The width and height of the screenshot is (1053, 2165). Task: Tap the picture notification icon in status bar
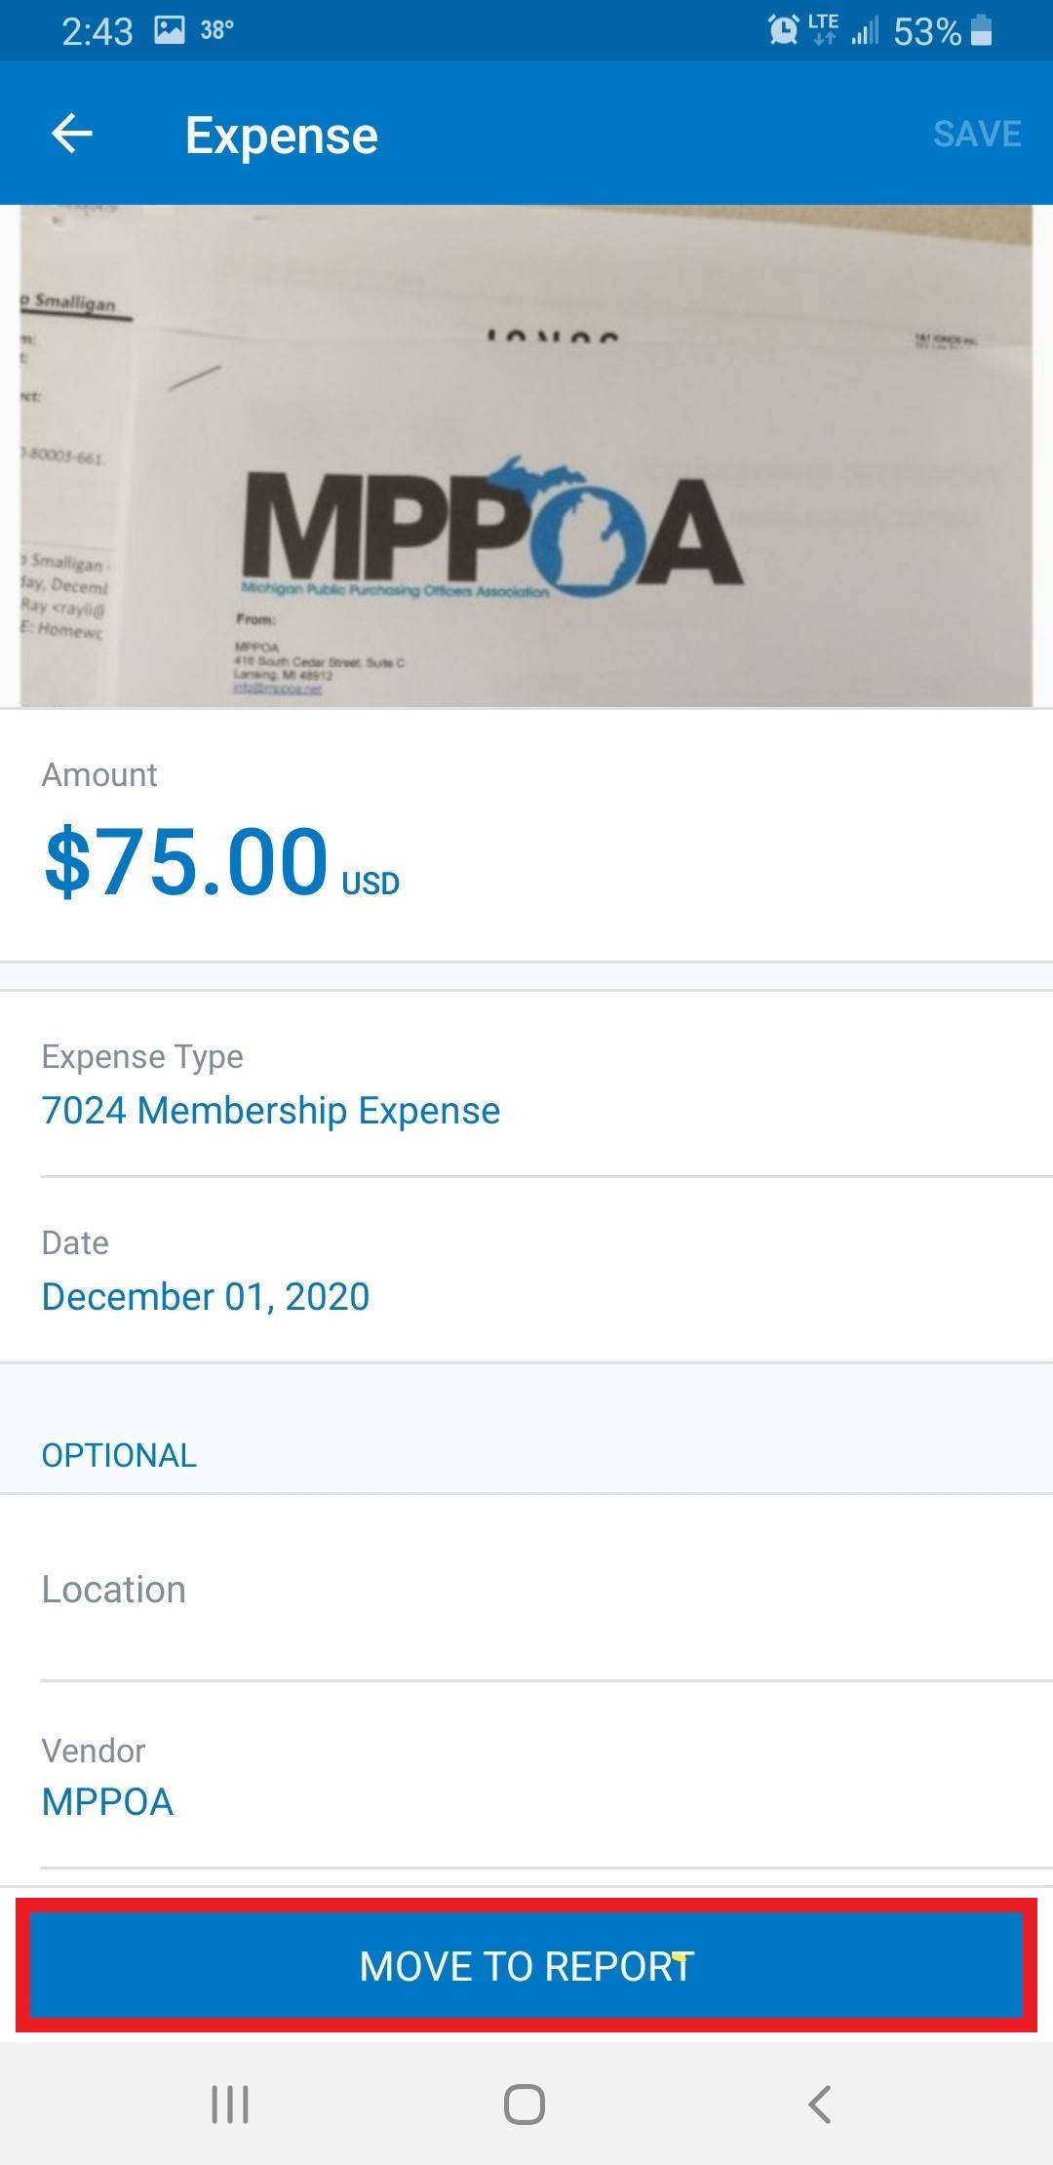click(170, 30)
